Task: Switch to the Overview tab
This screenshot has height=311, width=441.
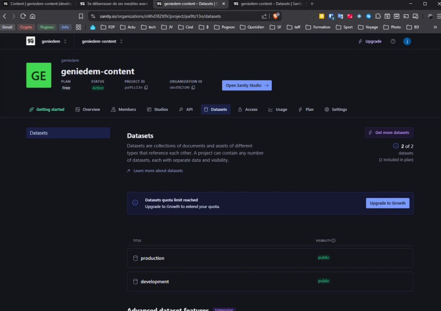Action: 88,110
